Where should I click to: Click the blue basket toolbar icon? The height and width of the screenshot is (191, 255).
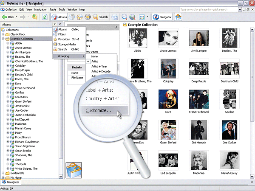click(x=178, y=17)
